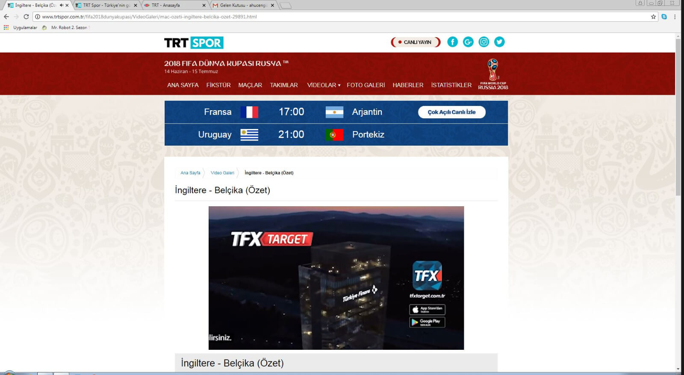Click the Çok Açılı Canlı İzle button
Screen dimensions: 684x375
pyautogui.click(x=451, y=112)
